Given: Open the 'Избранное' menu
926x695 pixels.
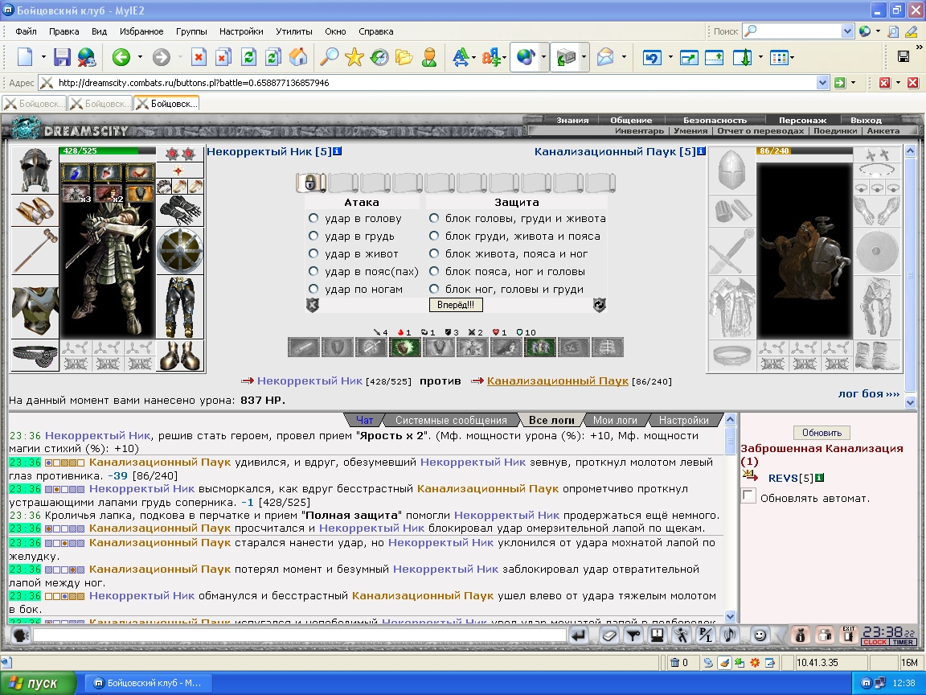Looking at the screenshot, I should coord(141,31).
